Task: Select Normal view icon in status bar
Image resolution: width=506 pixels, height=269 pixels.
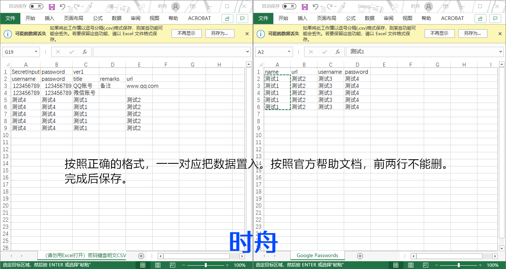Action: point(142,265)
